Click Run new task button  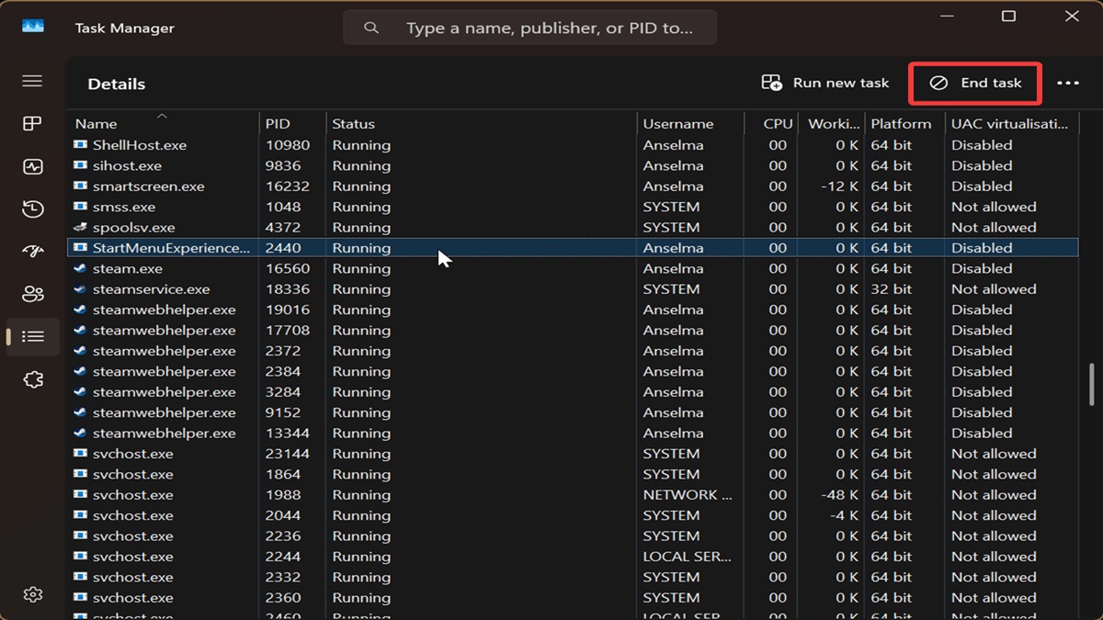click(825, 84)
